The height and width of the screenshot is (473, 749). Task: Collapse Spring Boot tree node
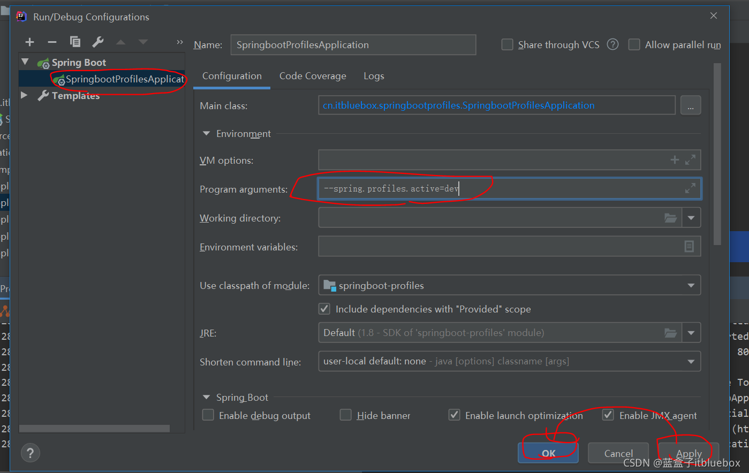25,62
